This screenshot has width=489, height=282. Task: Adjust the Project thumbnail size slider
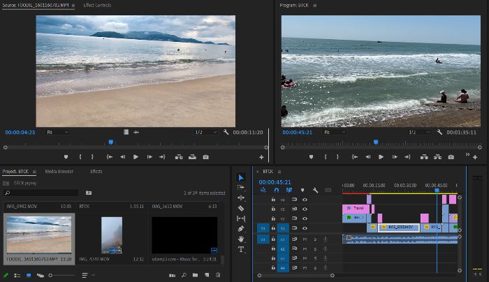61,276
